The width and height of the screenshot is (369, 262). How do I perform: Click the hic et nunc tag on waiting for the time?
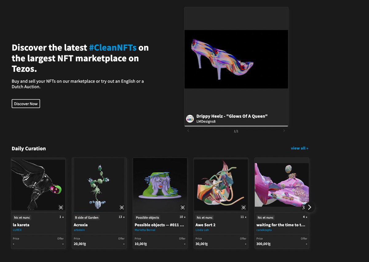pyautogui.click(x=265, y=218)
